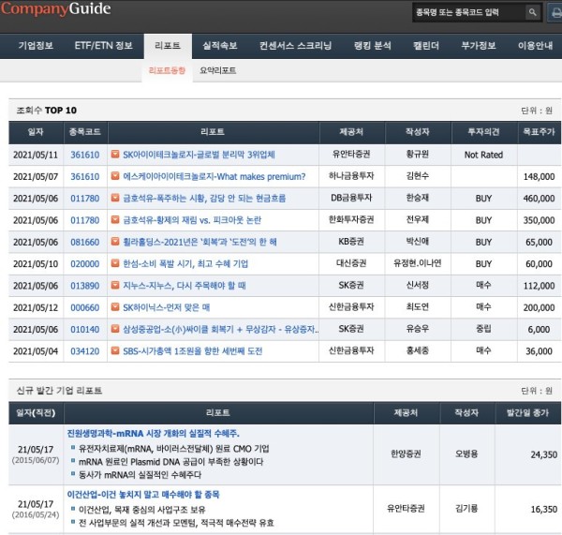Open the 컨센서스 스크리닝 menu

295,46
